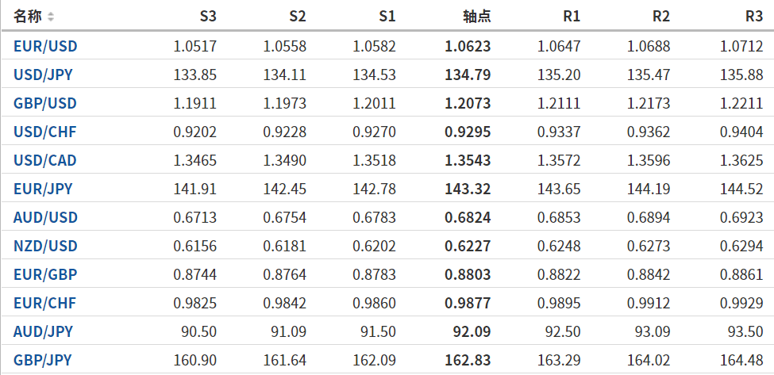Image resolution: width=774 pixels, height=375 pixels.
Task: Open the GBP/JPY pair link
Action: [x=43, y=360]
